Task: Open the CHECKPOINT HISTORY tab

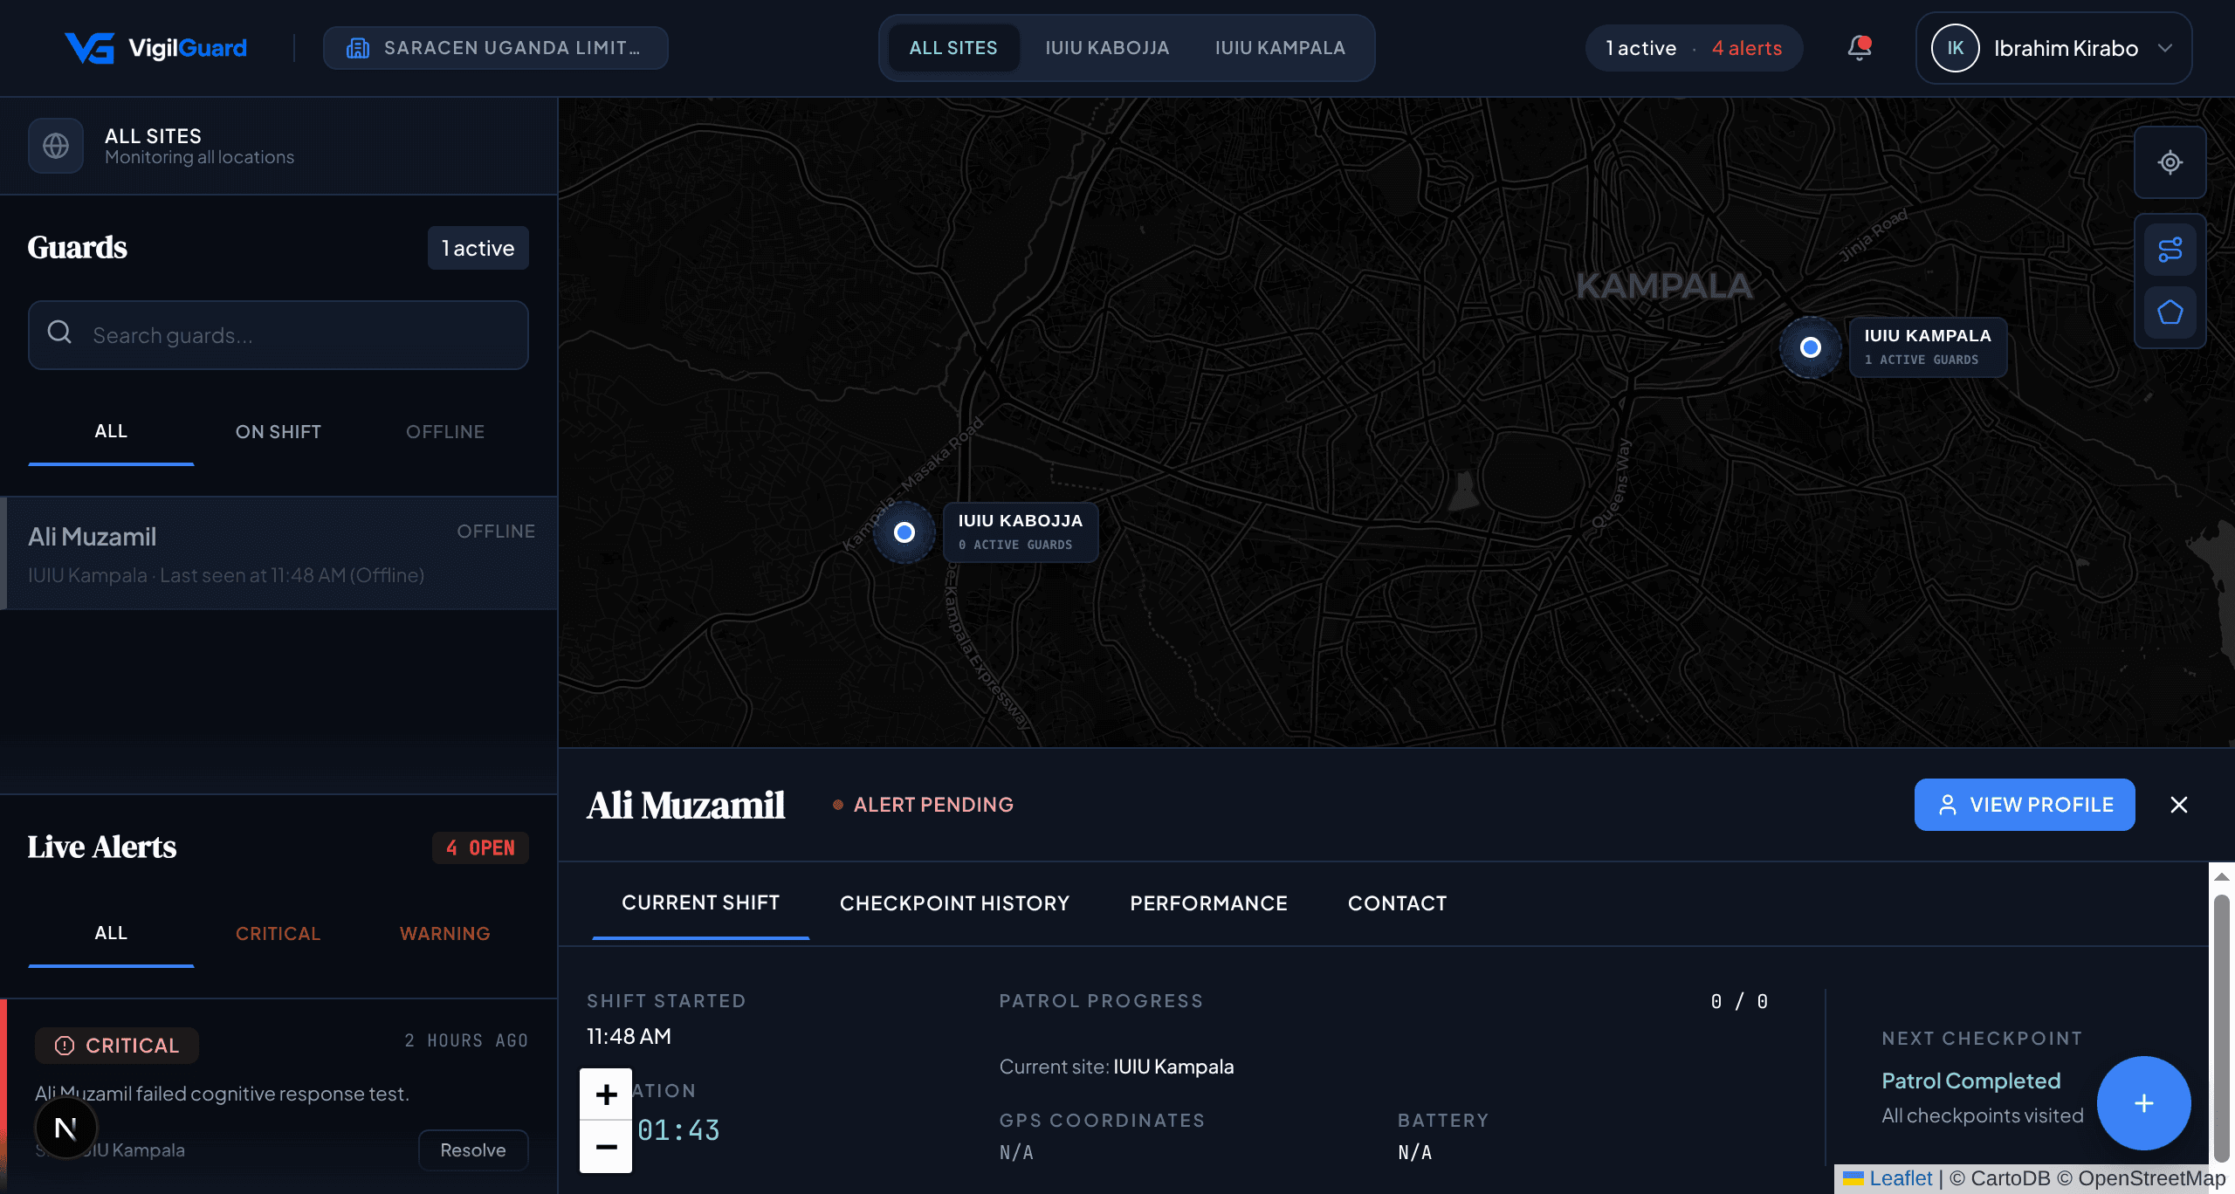Action: click(x=954, y=902)
